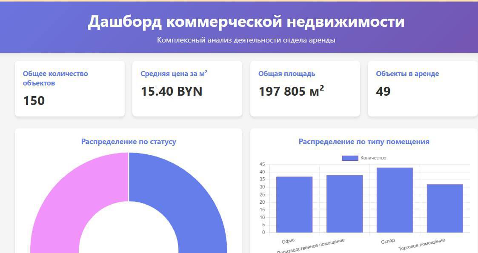Click the y-axis value 20
Viewport: 478px width, 253px height.
[x=262, y=202]
